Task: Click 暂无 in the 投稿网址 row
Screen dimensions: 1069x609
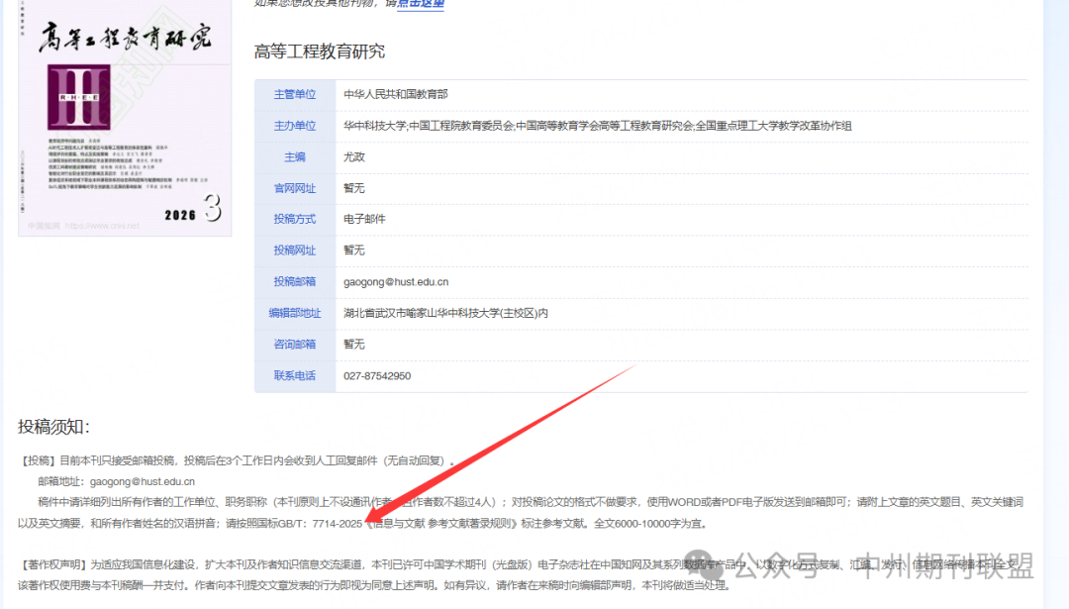Action: coord(353,251)
